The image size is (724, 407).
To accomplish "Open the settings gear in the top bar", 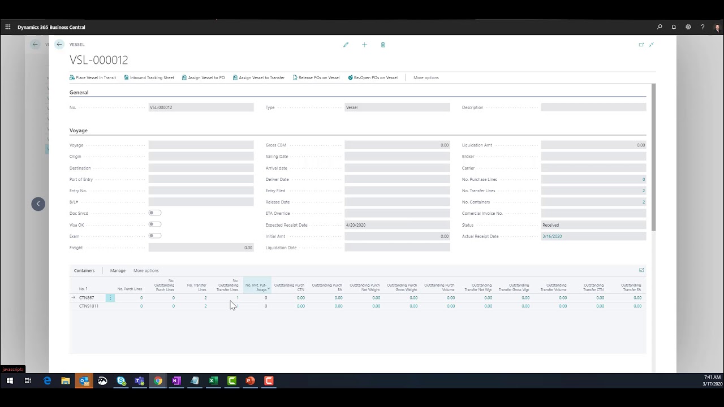I will 688,27.
